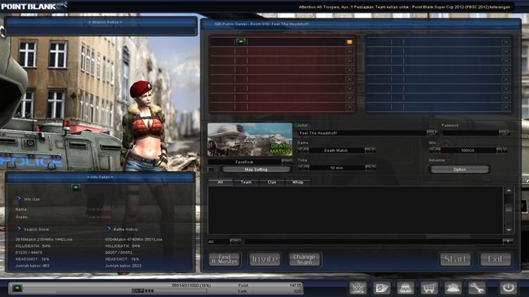Screen dimensions: 529x297
Task: Switch to the Clan chat tab
Action: point(272,182)
